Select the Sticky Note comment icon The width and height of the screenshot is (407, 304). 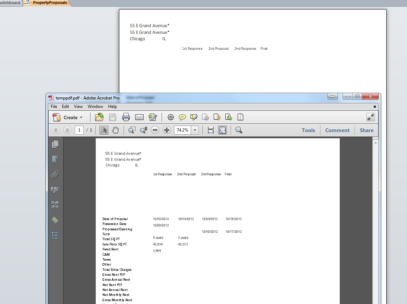(x=182, y=117)
